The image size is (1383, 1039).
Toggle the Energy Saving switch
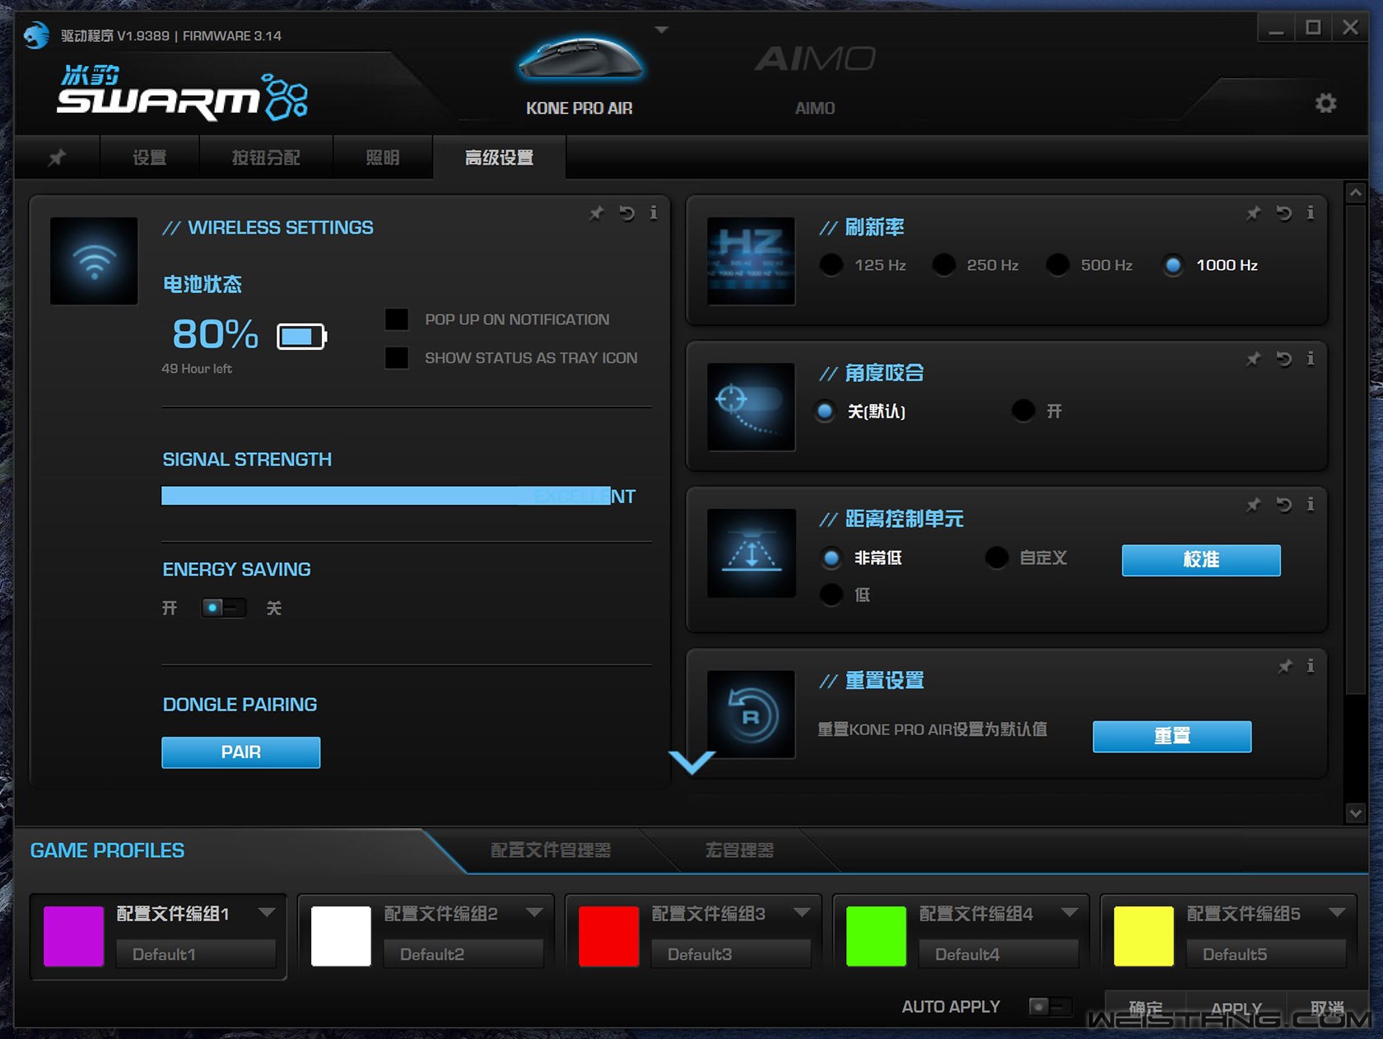point(223,608)
